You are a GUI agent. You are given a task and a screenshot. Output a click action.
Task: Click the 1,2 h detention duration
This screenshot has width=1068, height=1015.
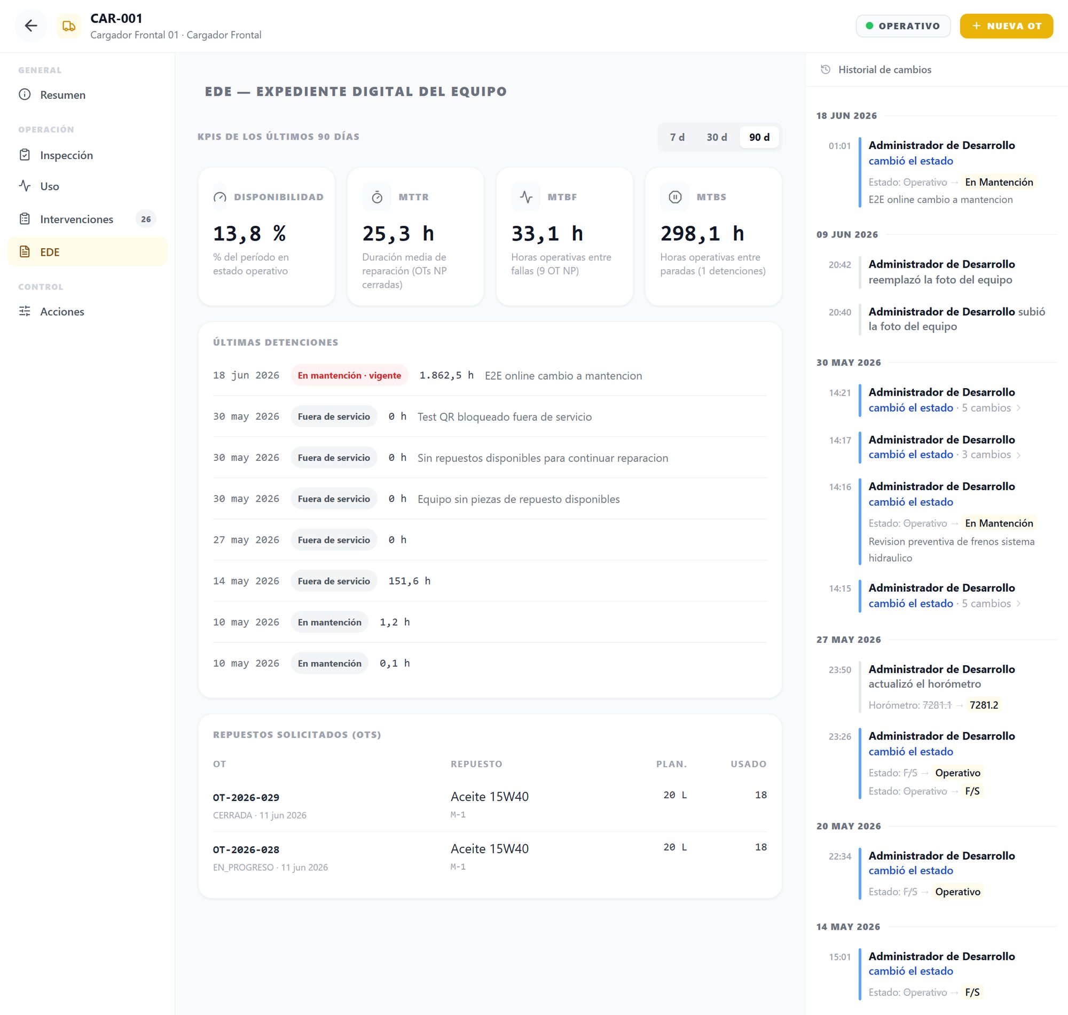coord(395,622)
